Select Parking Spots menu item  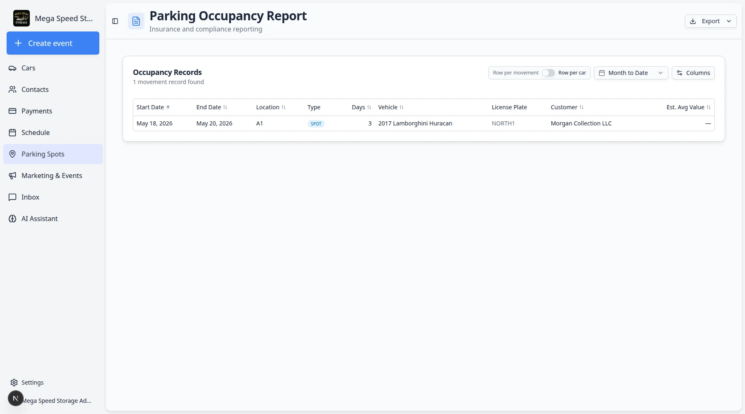tap(53, 154)
